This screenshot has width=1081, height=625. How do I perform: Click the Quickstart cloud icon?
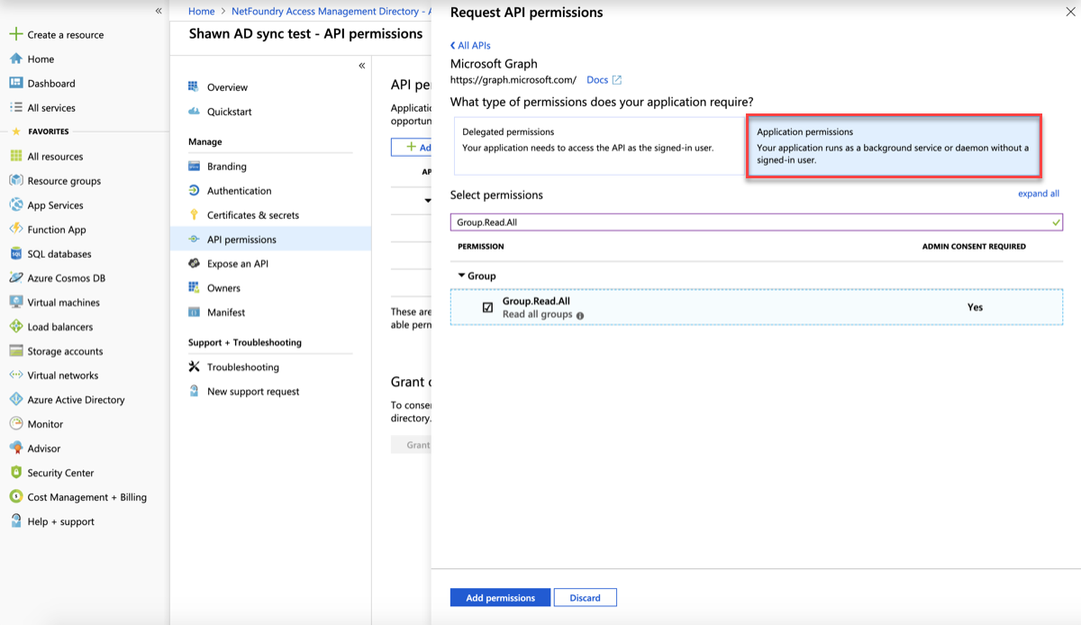click(x=193, y=111)
